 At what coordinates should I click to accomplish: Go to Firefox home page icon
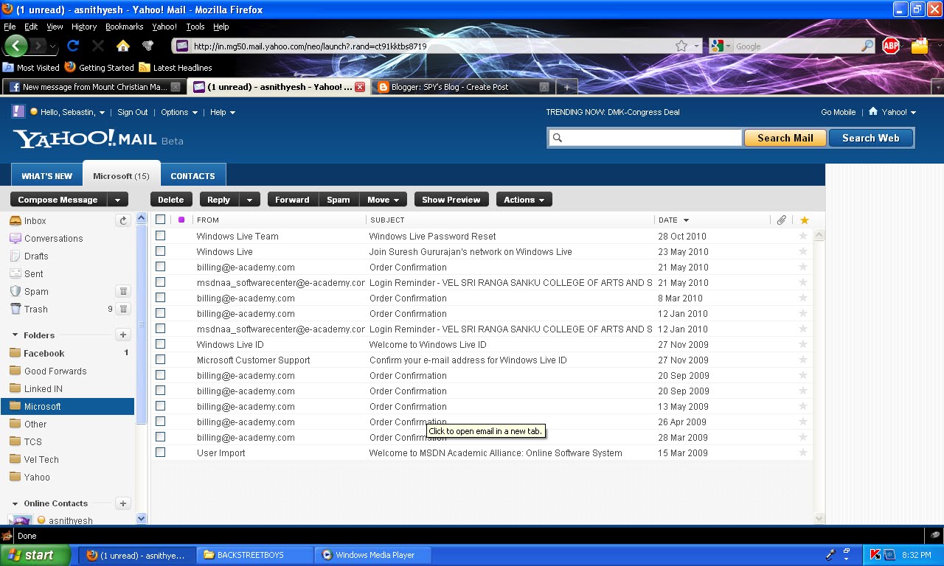point(123,46)
